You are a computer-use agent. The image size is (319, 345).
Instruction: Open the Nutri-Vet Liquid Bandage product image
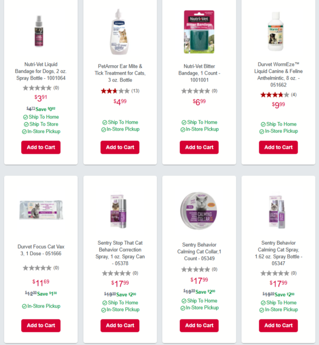point(39,31)
